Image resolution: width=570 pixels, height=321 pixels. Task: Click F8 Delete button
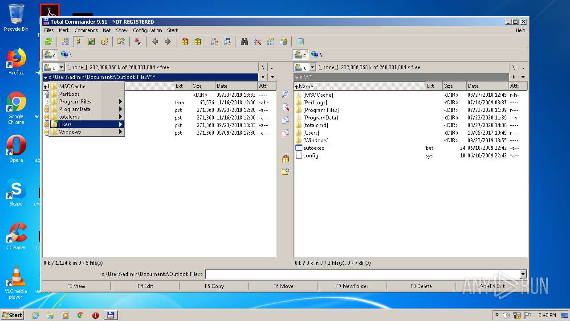[421, 286]
